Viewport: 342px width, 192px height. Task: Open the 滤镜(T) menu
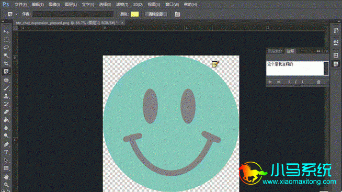tap(122, 4)
